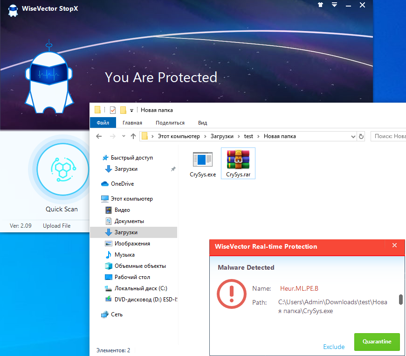Start a Quick Scan via the circular button
The image size is (406, 356).
point(62,169)
